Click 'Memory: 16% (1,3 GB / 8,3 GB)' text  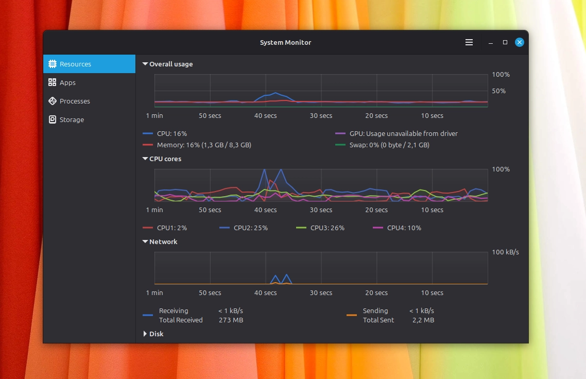[204, 145]
